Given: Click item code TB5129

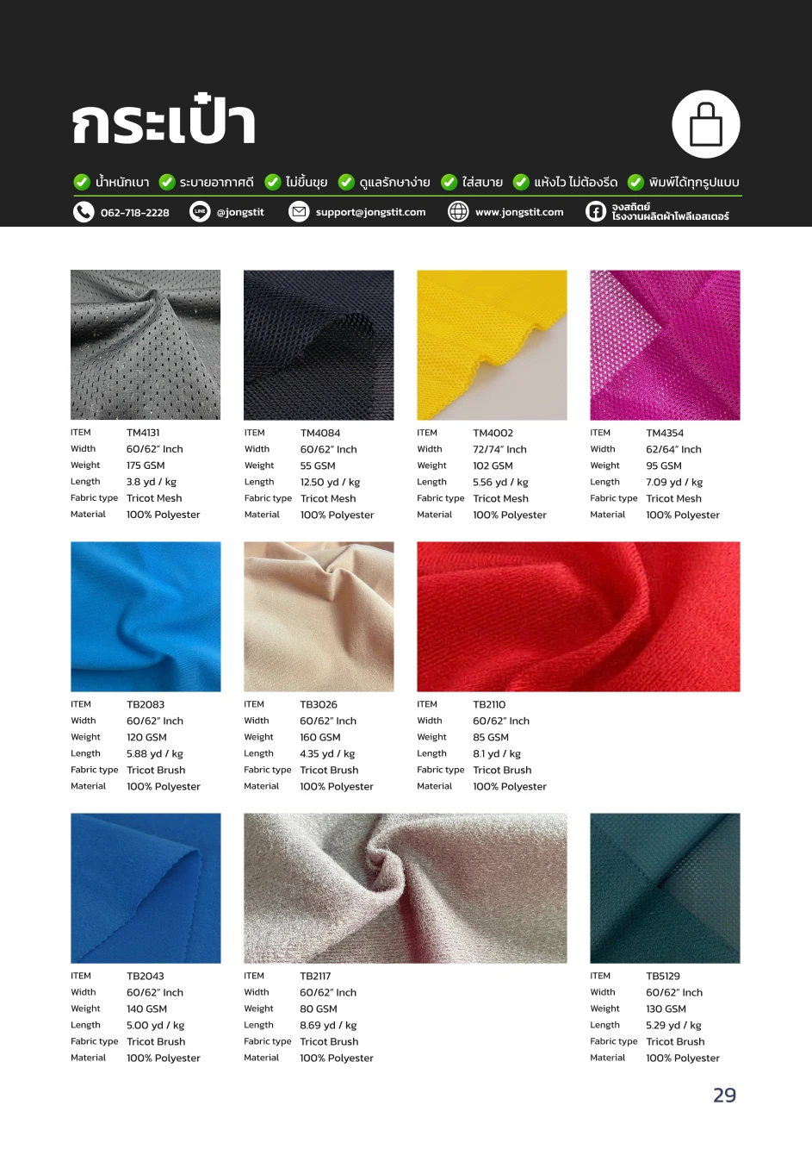Looking at the screenshot, I should (663, 976).
